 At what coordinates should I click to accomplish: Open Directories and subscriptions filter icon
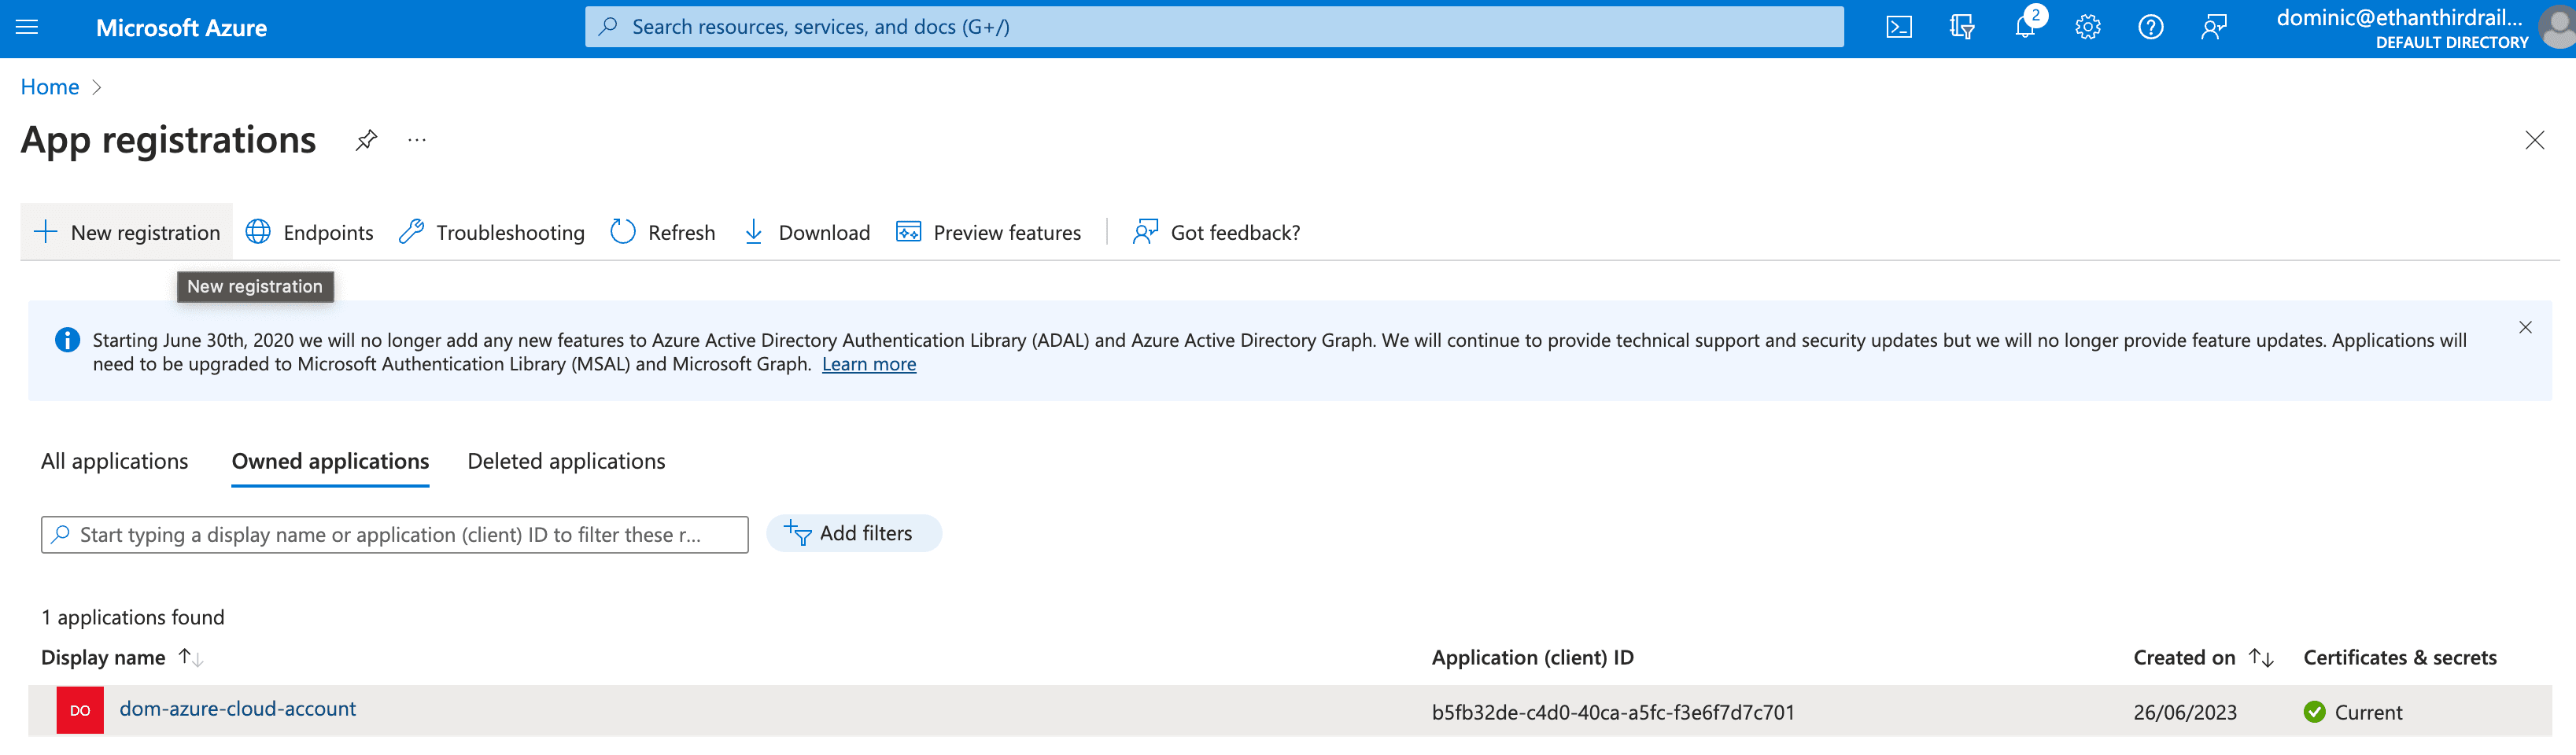[x=1961, y=27]
